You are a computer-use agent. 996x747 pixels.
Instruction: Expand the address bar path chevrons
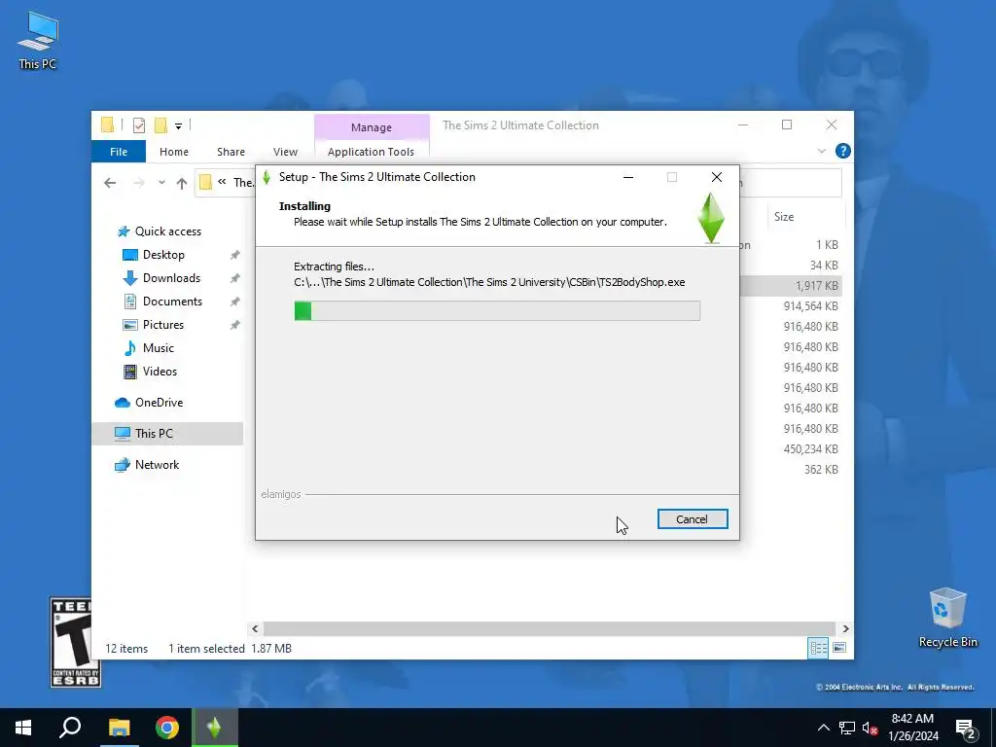click(x=222, y=182)
